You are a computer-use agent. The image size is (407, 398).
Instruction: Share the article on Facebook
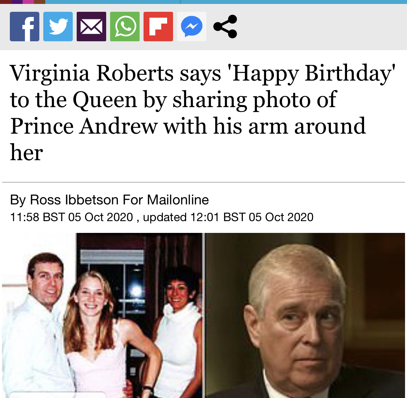(x=25, y=27)
